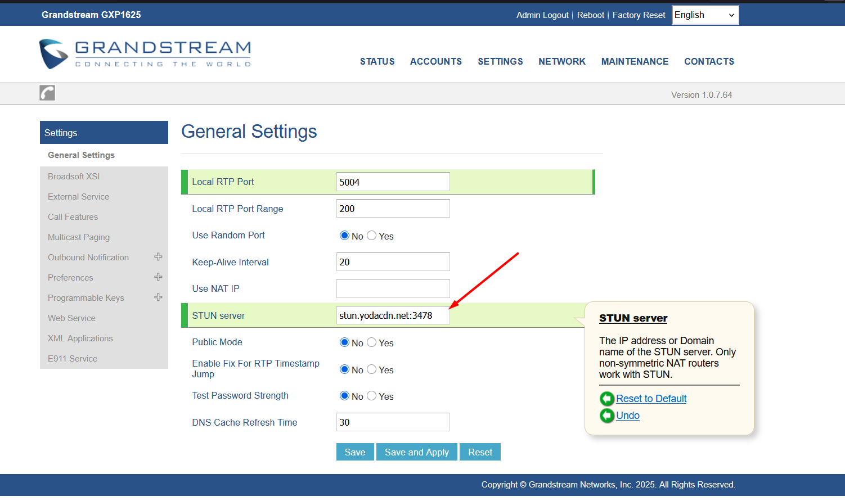Expand Programmable Keys plus icon
Viewport: 845px width, 501px height.
pos(159,297)
